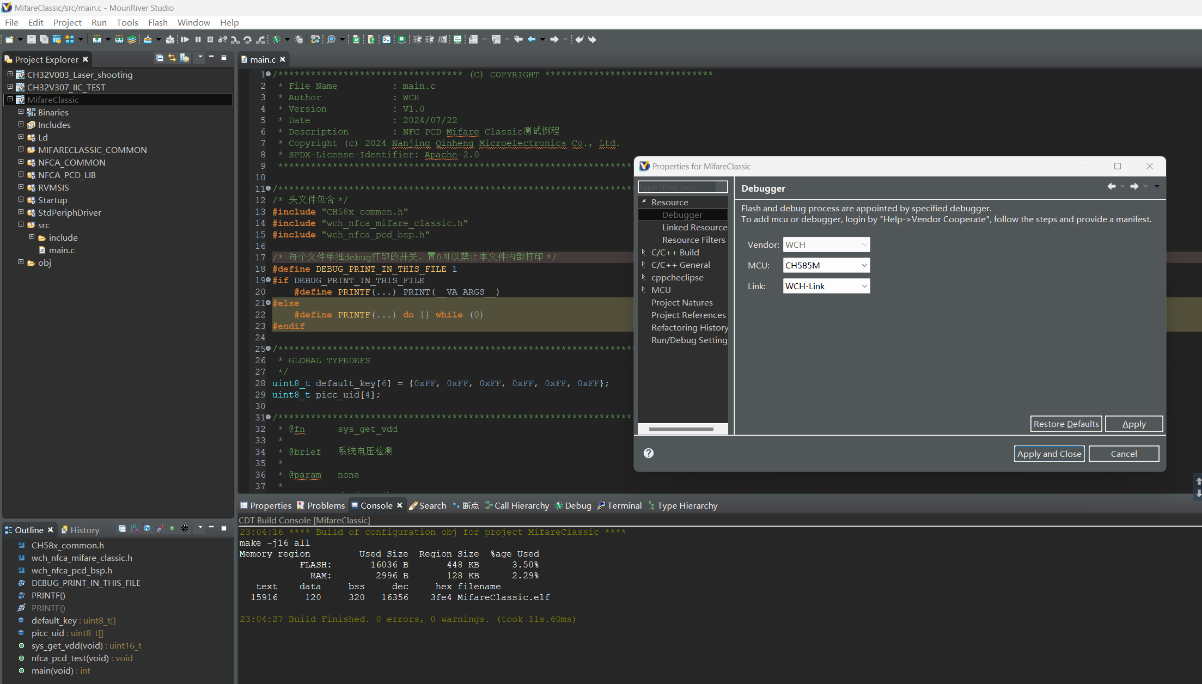Viewport: 1202px width, 684px height.
Task: Open the Flash menu
Action: 157,22
